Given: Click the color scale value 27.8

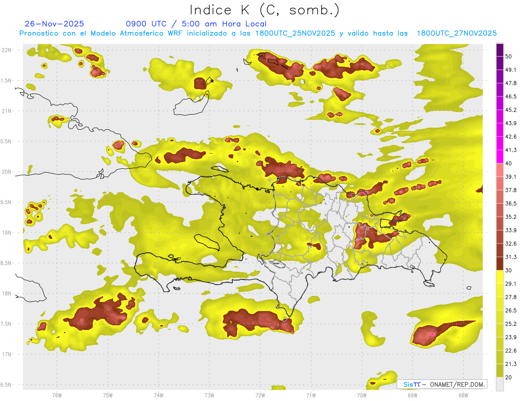Looking at the screenshot, I should tap(511, 297).
